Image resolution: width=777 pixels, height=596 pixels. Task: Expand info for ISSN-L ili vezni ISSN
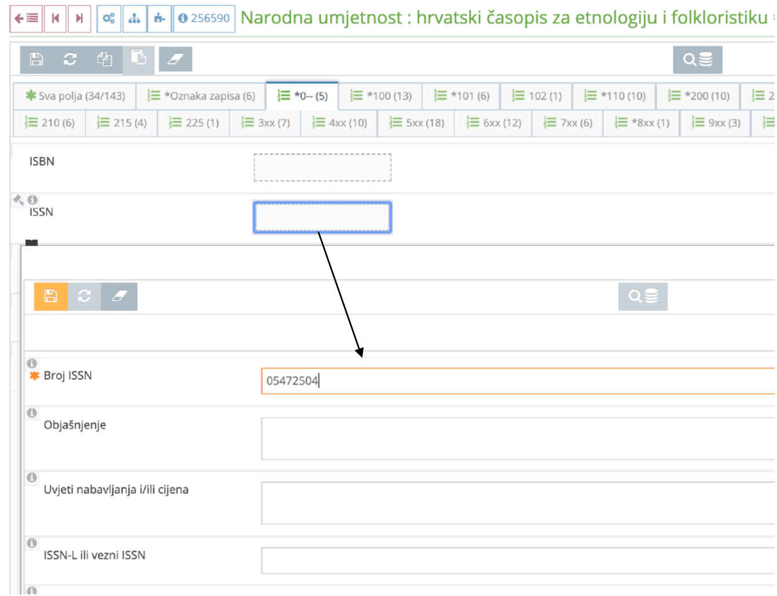(33, 544)
